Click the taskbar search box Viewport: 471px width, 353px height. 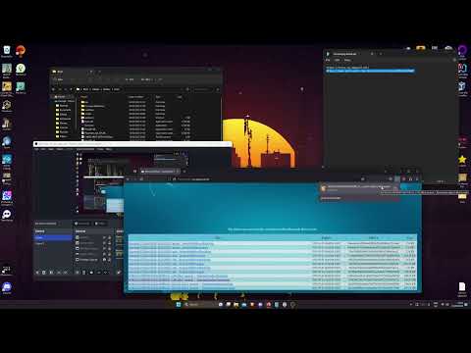coord(199,304)
